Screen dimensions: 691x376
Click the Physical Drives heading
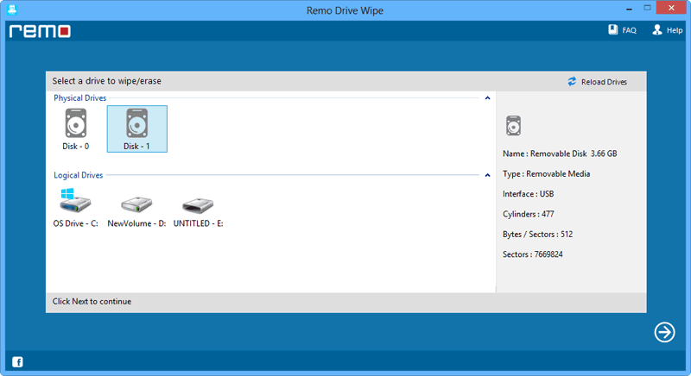click(x=79, y=98)
